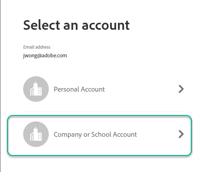Image resolution: width=200 pixels, height=172 pixels.
Task: Expand Personal Account using its right chevron
Action: click(181, 89)
